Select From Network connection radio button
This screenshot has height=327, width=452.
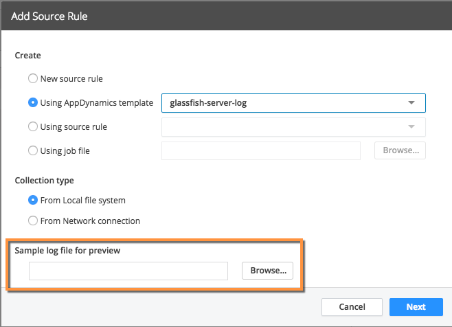click(x=33, y=221)
